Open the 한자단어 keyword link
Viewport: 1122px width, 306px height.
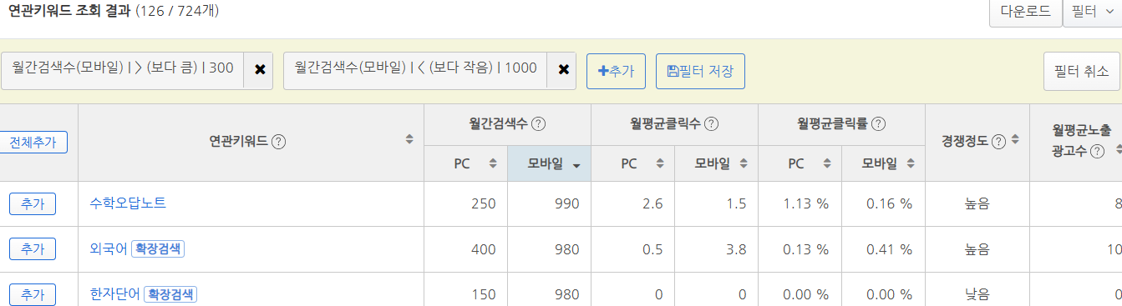pos(114,293)
